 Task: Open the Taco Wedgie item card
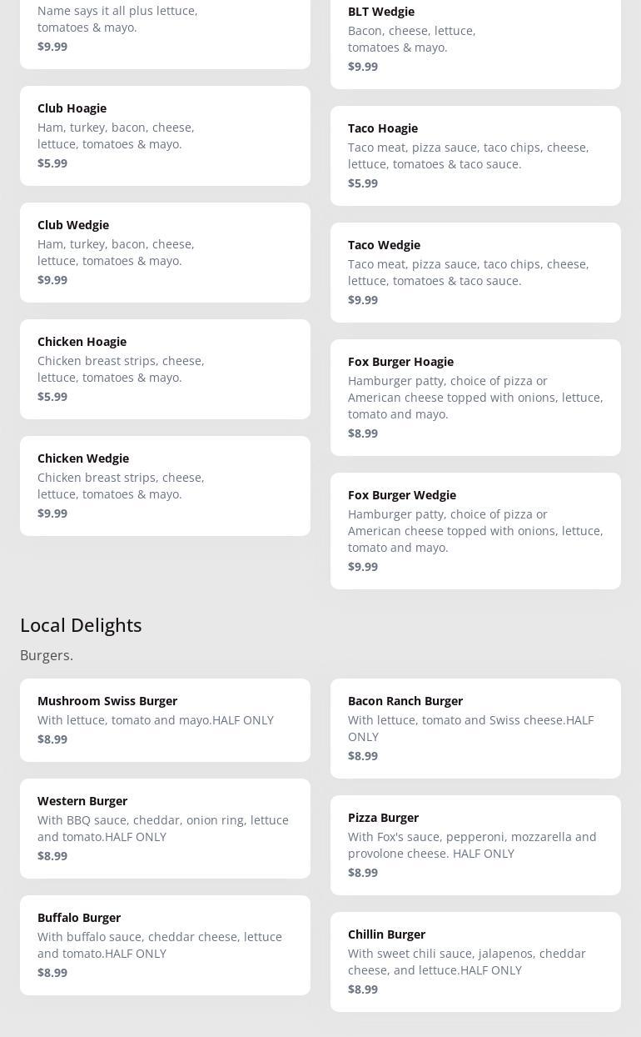click(x=475, y=273)
